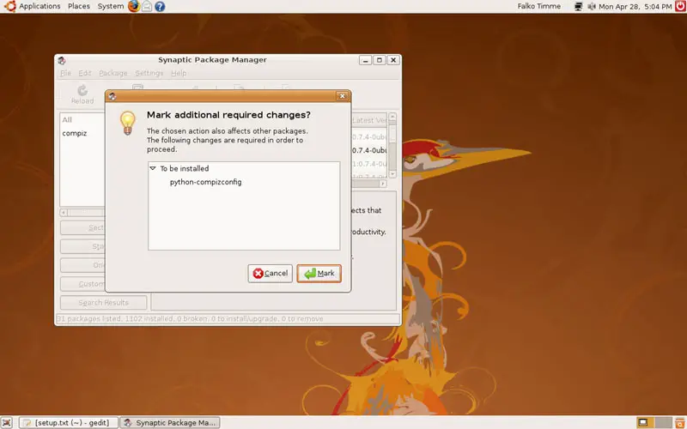687x429 pixels.
Task: Click the date and time clock
Action: 635,7
